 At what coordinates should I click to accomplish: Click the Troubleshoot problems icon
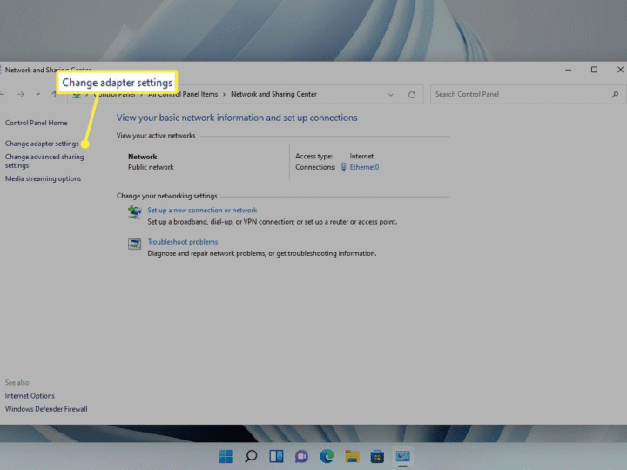(134, 244)
